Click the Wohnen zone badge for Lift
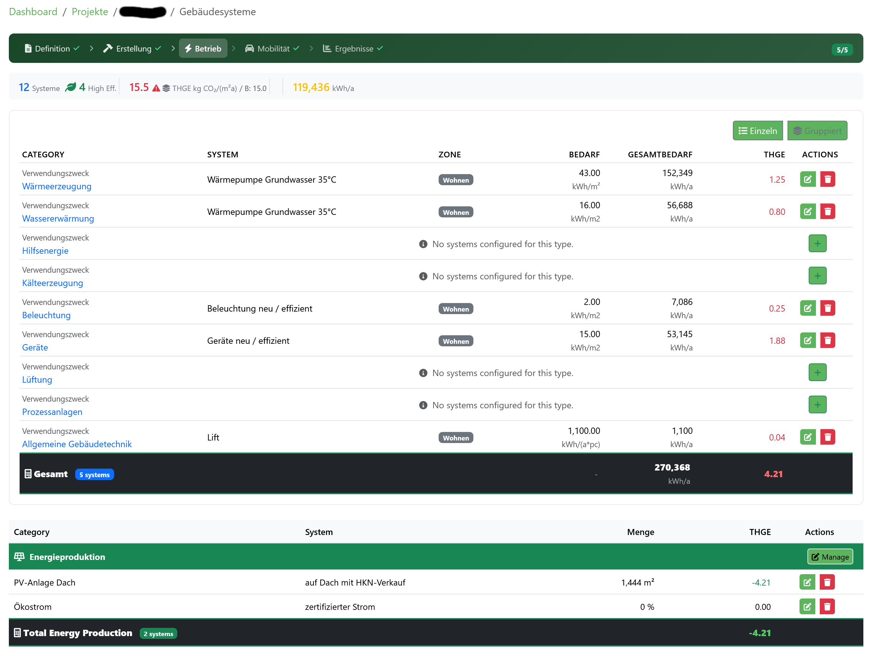 coord(456,437)
